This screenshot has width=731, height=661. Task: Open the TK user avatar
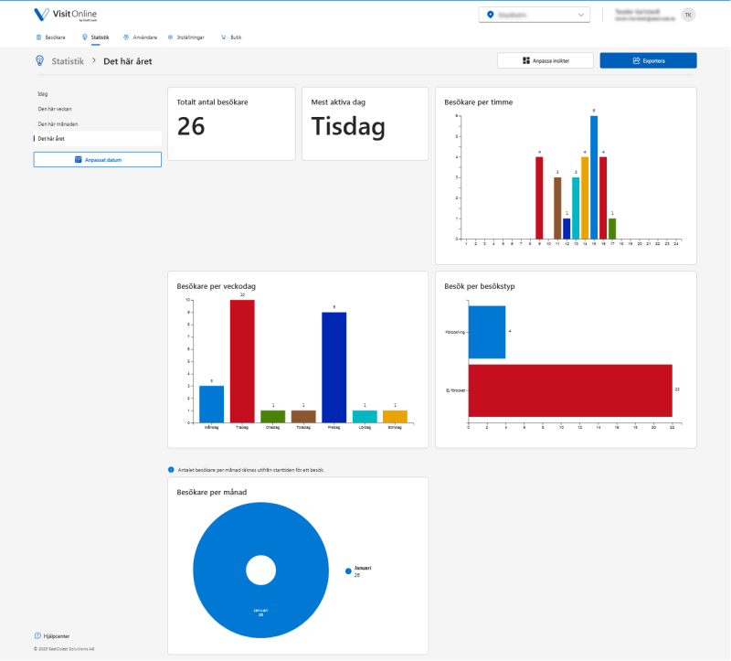tap(688, 15)
